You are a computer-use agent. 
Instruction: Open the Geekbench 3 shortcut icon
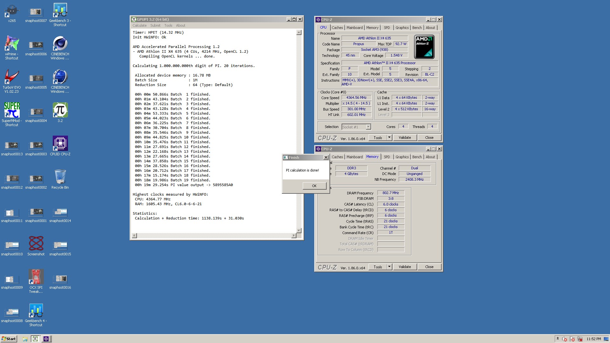60,15
